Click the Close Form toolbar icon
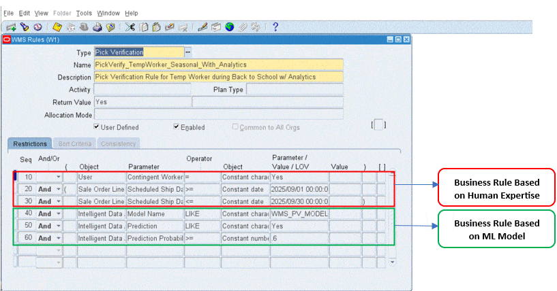The width and height of the screenshot is (557, 291). [x=111, y=27]
